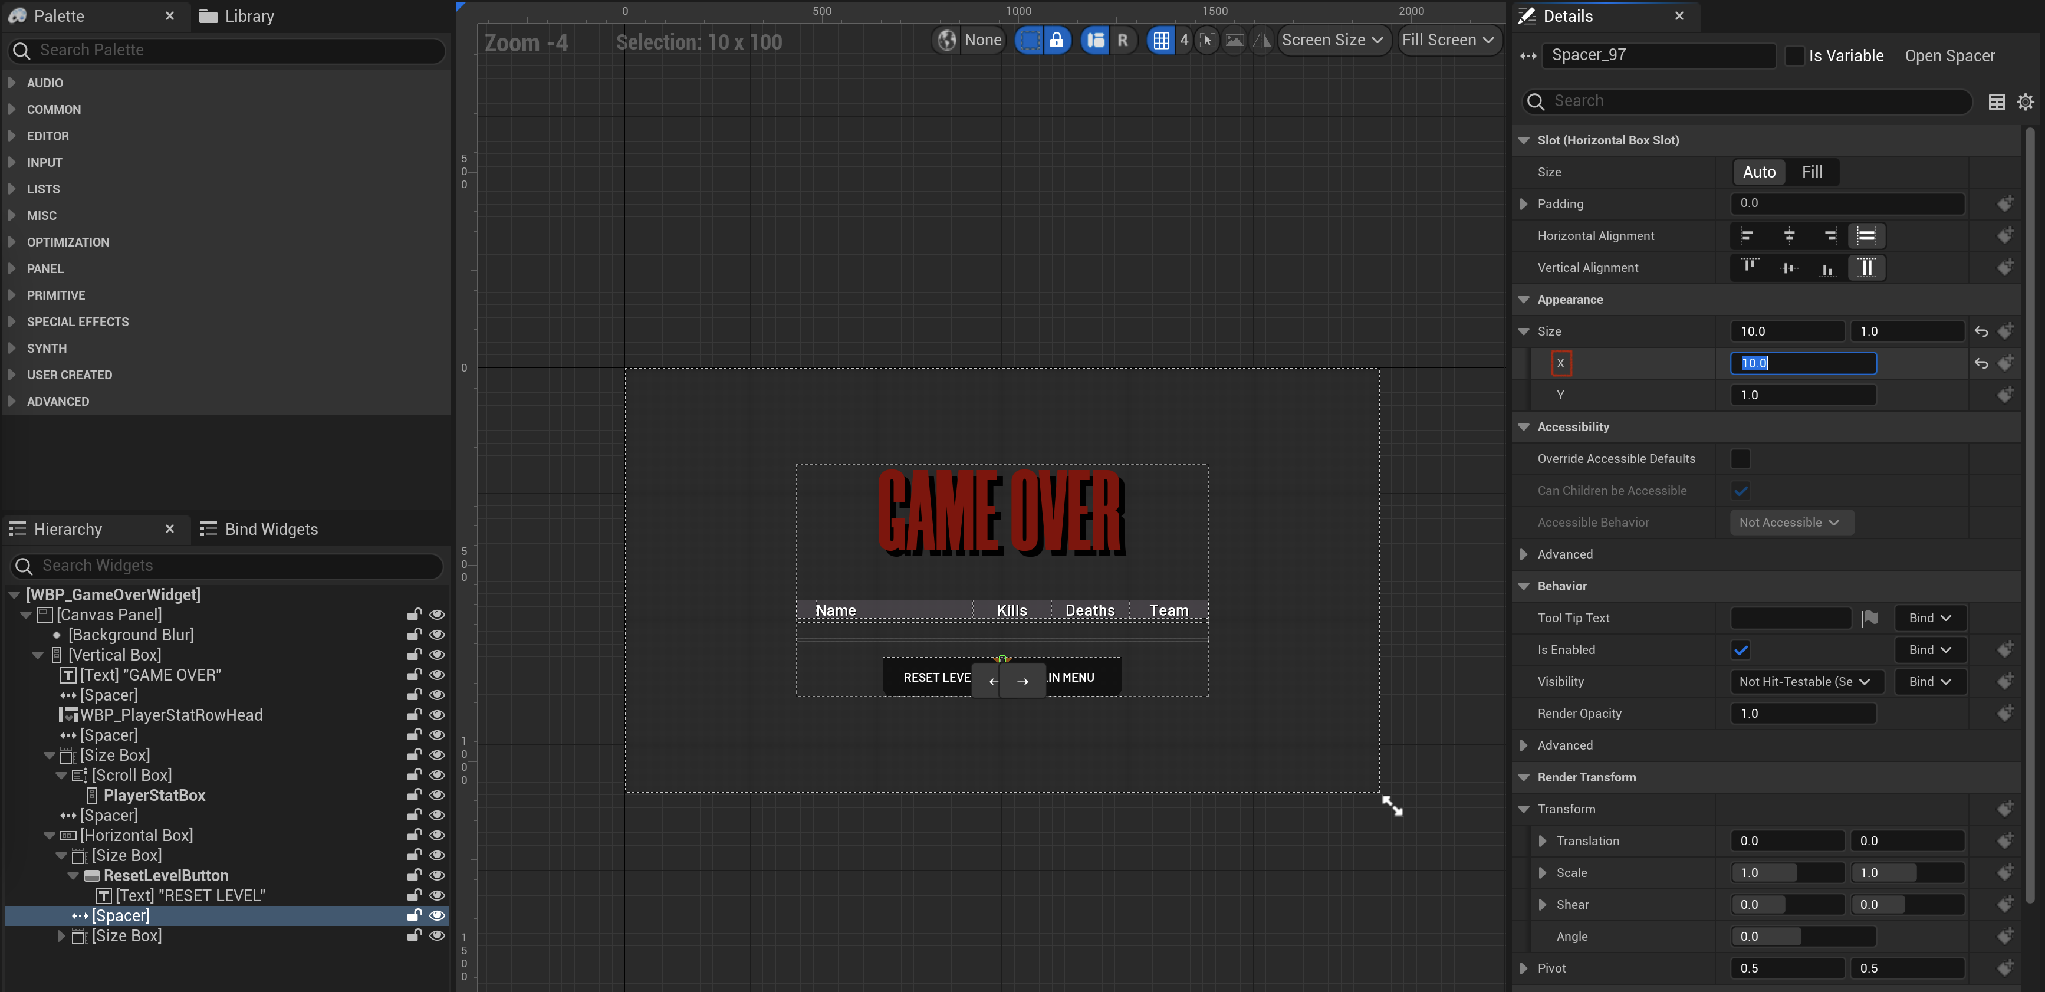Viewport: 2045px width, 992px height.
Task: Click Padding property binding icon
Action: [x=2005, y=203]
